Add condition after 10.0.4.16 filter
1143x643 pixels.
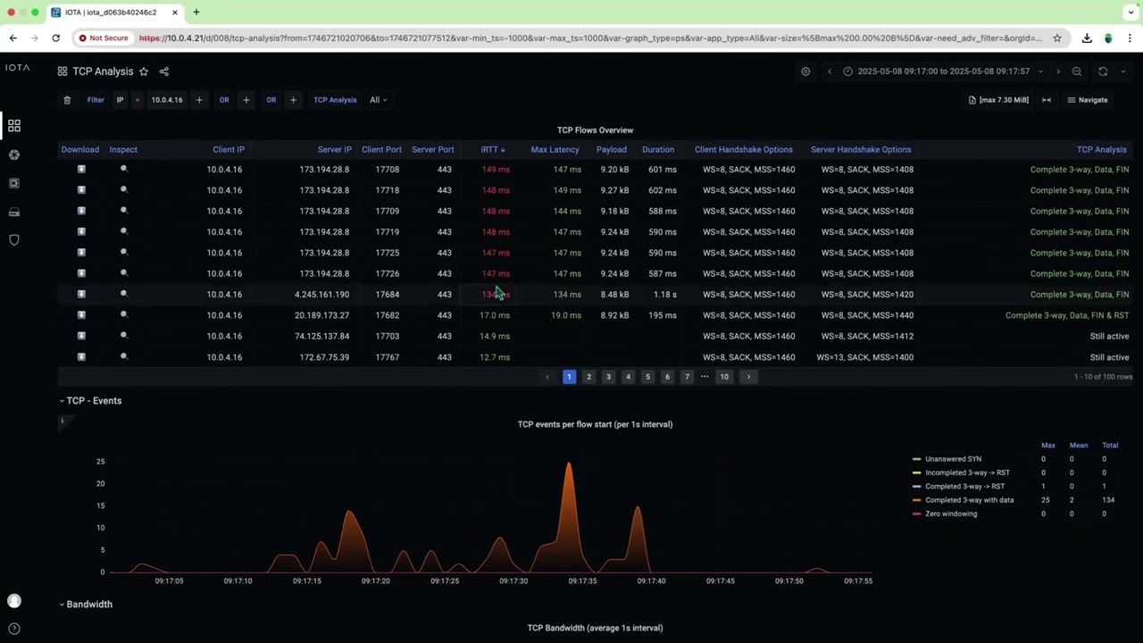tap(199, 100)
